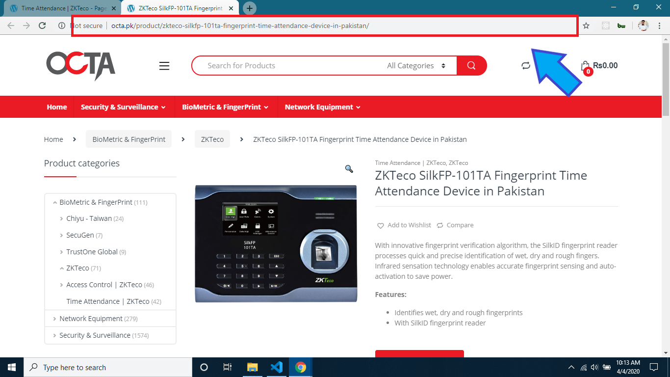Open the OCTA logo home link

(x=81, y=65)
